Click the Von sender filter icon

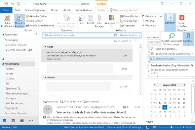coord(82,18)
